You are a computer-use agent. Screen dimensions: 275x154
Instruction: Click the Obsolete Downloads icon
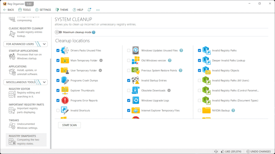click(x=135, y=90)
